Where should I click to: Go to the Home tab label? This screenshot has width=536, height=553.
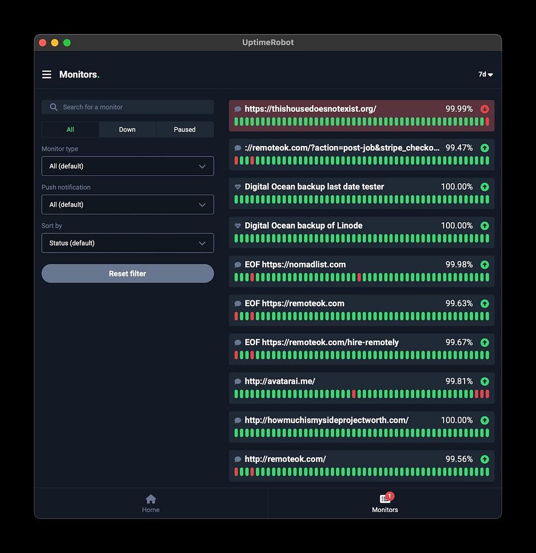[150, 510]
